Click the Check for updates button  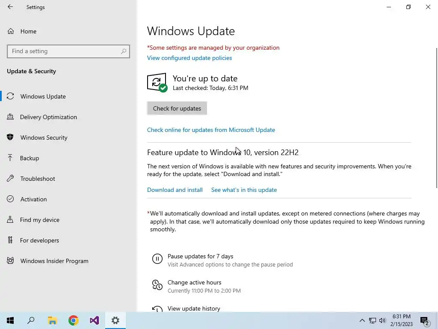177,108
